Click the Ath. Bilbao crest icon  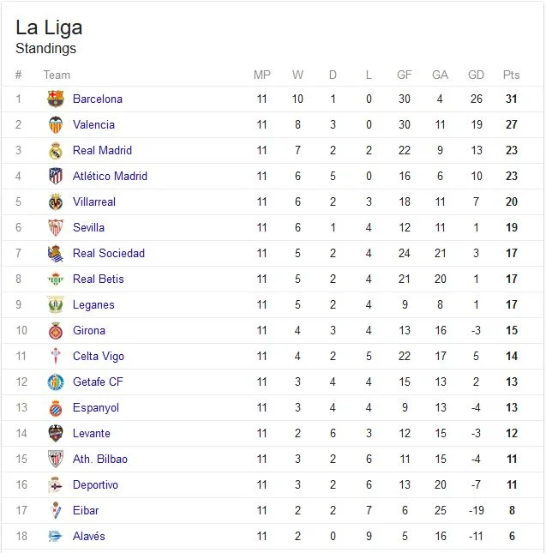(56, 460)
